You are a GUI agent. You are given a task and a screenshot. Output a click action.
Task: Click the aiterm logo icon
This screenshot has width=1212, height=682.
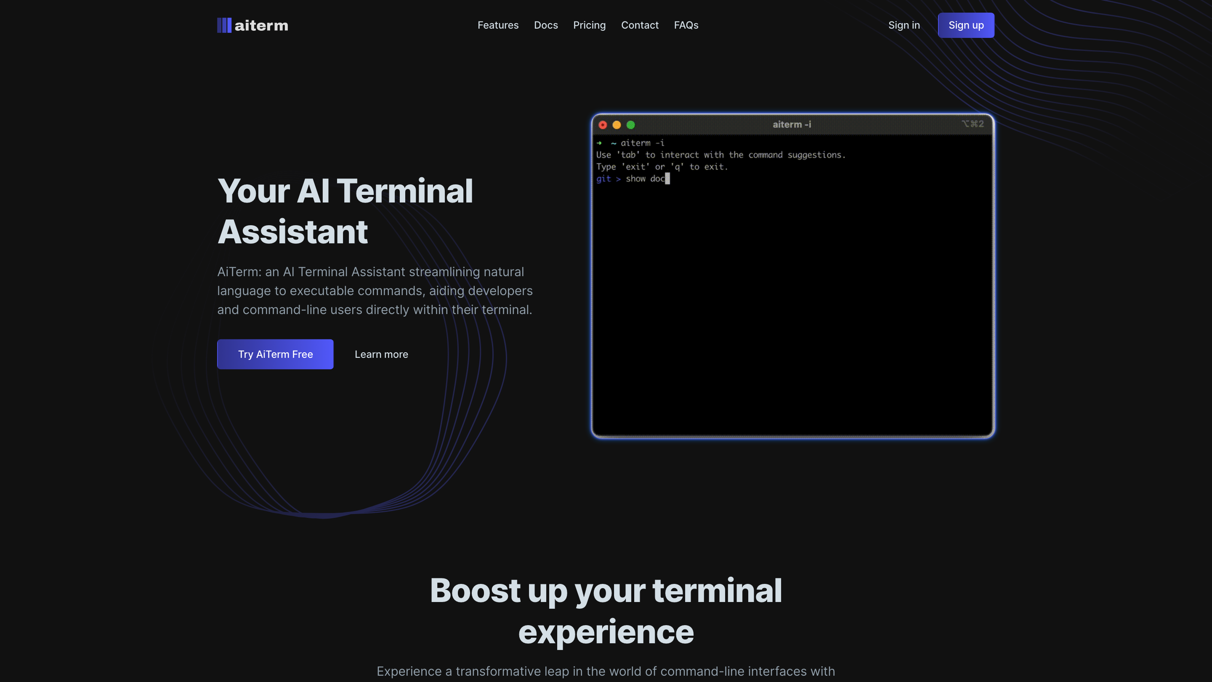pos(224,25)
